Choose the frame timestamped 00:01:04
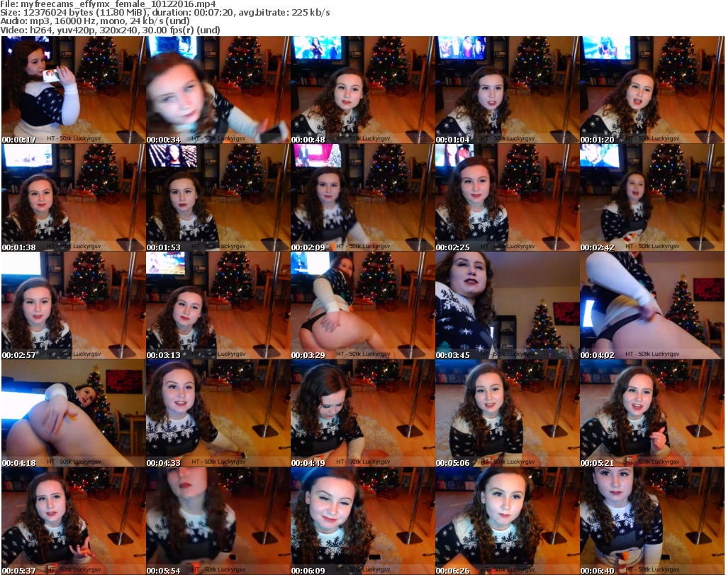This screenshot has height=575, width=726. [507, 90]
